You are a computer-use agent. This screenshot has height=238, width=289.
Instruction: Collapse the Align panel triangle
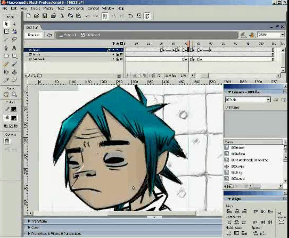click(x=229, y=199)
